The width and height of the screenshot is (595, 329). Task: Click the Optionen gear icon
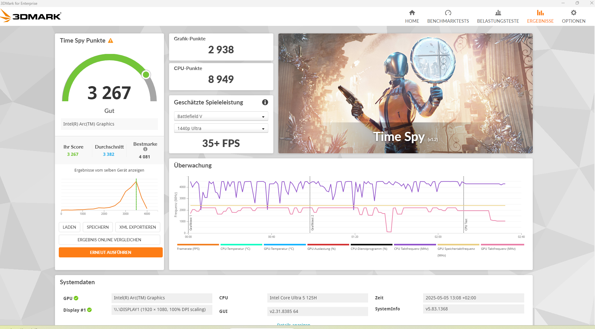pos(574,13)
